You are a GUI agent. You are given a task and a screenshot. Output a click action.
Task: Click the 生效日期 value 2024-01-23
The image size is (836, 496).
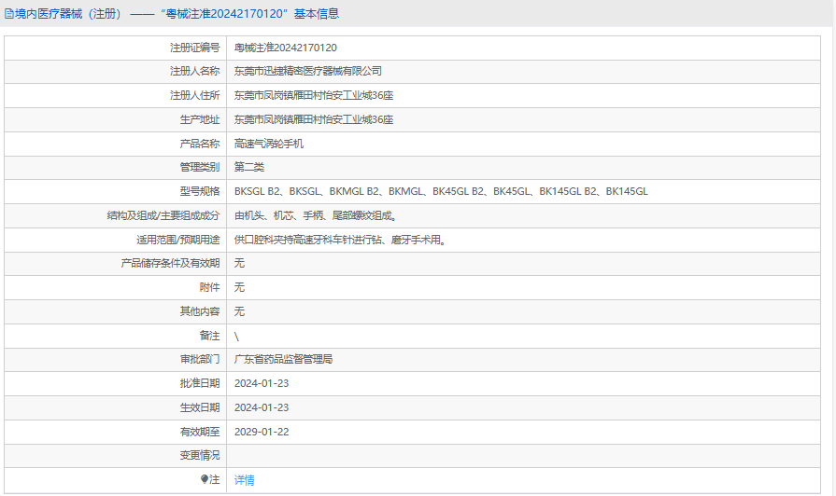pos(262,407)
